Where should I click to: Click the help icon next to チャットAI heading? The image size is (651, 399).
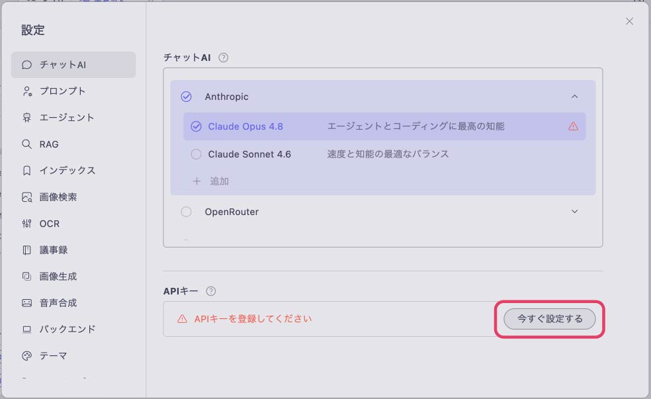(224, 58)
